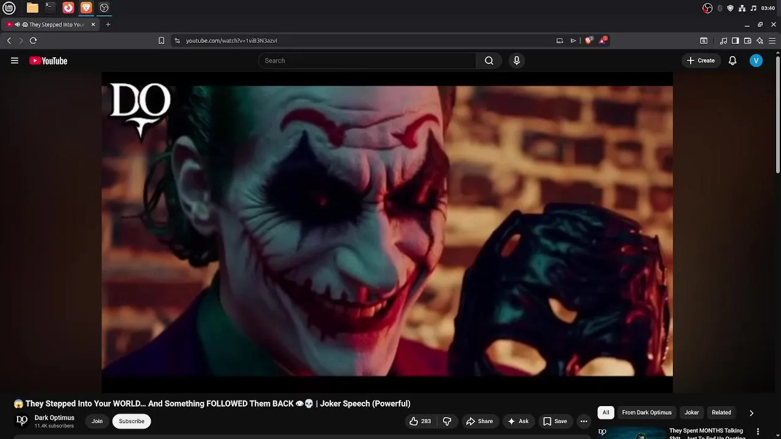The height and width of the screenshot is (439, 781).
Task: Select the 'All' filter chip
Action: (606, 413)
